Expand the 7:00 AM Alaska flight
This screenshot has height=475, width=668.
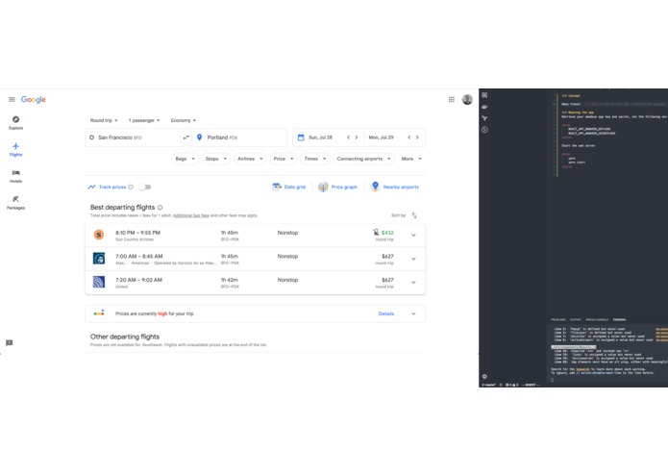click(413, 259)
